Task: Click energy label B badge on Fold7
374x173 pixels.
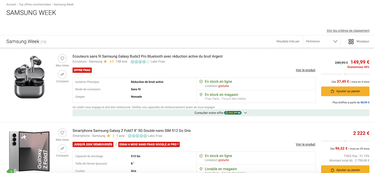Action: coord(11,171)
